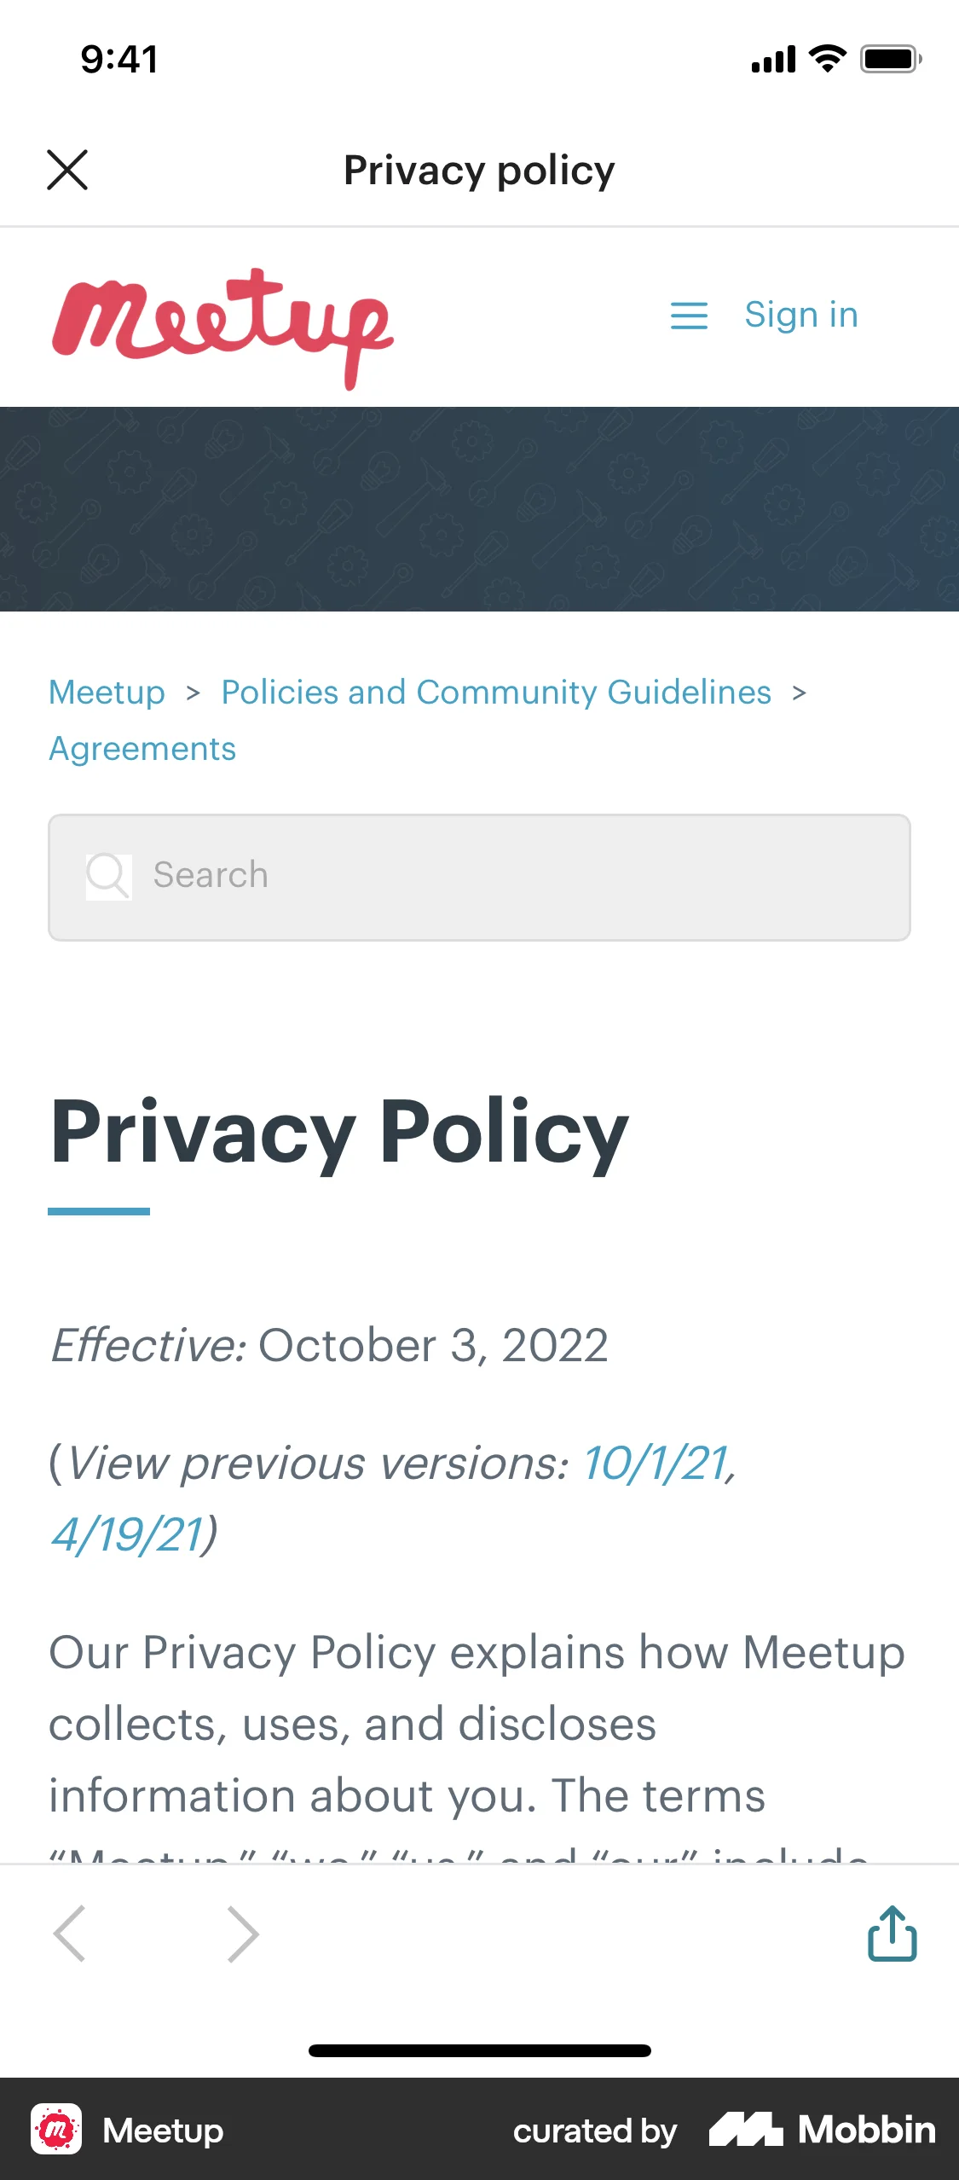The height and width of the screenshot is (2180, 959).
Task: Click the Meetup logo
Action: (x=222, y=322)
